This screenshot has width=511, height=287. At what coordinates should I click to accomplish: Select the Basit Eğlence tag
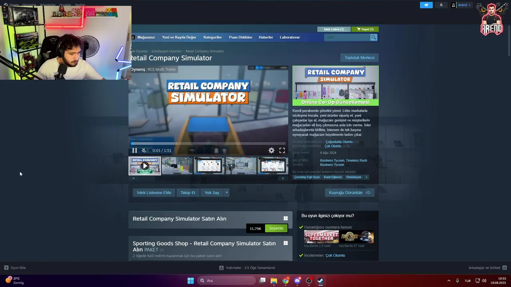(333, 177)
